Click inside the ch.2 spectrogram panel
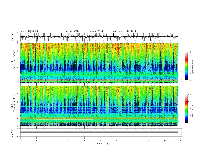This screenshot has width=204, height=158. pyautogui.click(x=99, y=106)
